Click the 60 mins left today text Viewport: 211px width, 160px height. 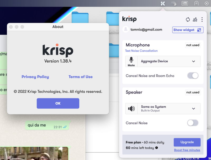[x=140, y=148]
